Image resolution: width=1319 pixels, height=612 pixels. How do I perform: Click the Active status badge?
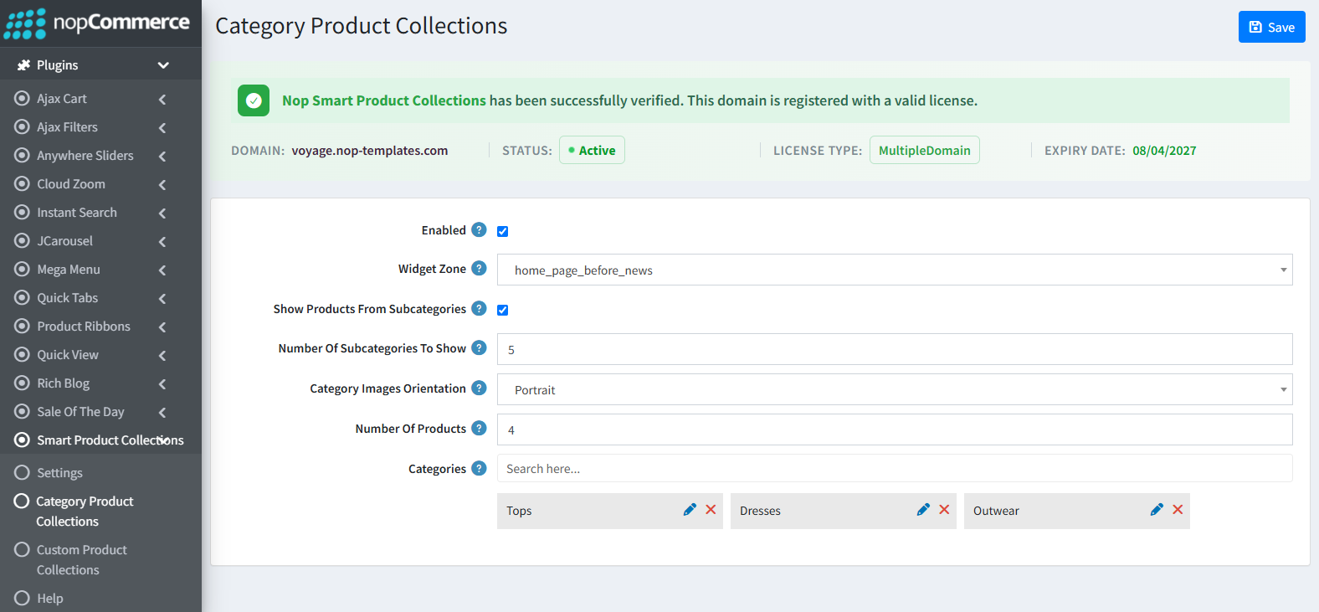[592, 150]
